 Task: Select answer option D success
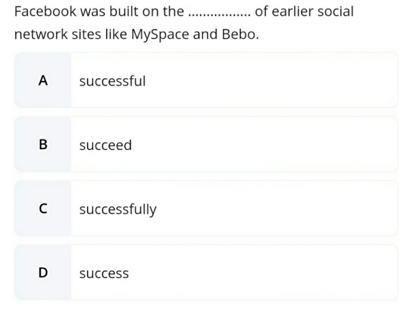coord(206,272)
